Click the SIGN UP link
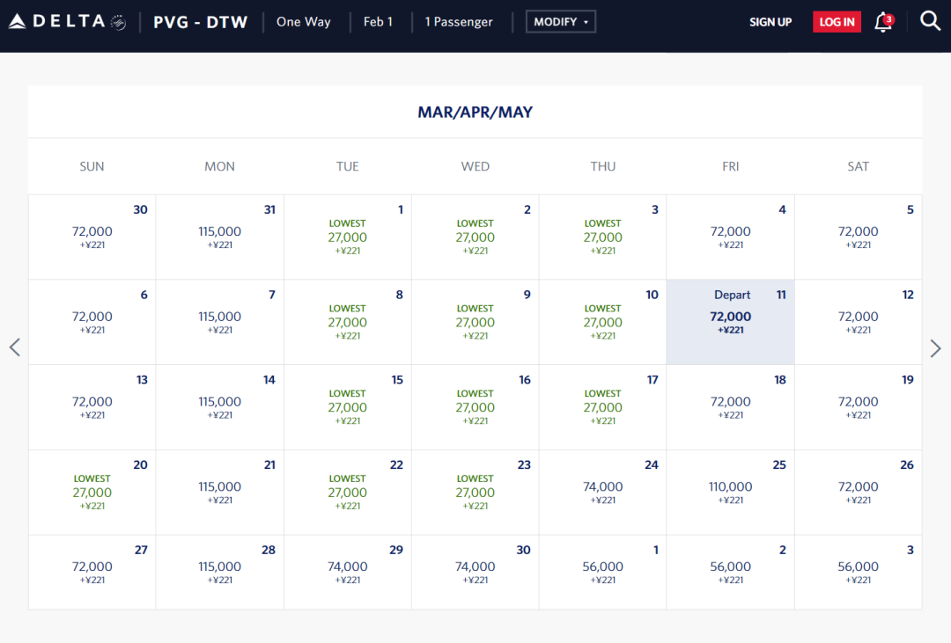 point(770,22)
